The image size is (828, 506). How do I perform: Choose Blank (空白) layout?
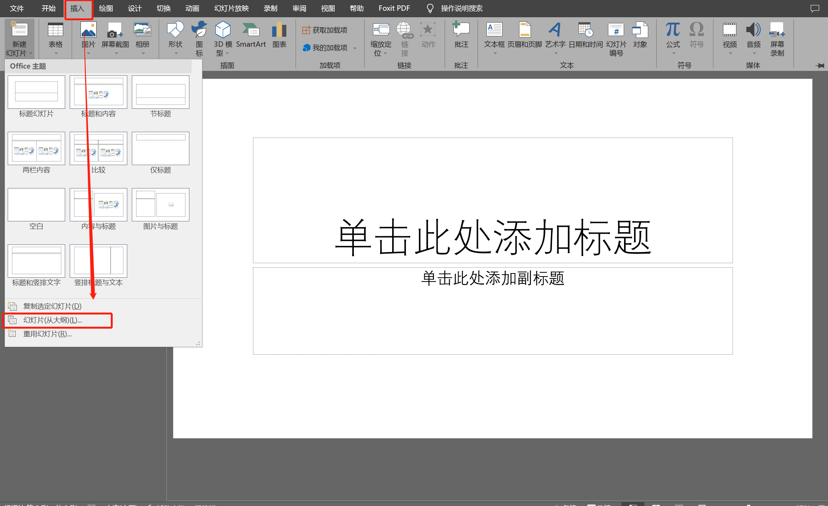[36, 209]
